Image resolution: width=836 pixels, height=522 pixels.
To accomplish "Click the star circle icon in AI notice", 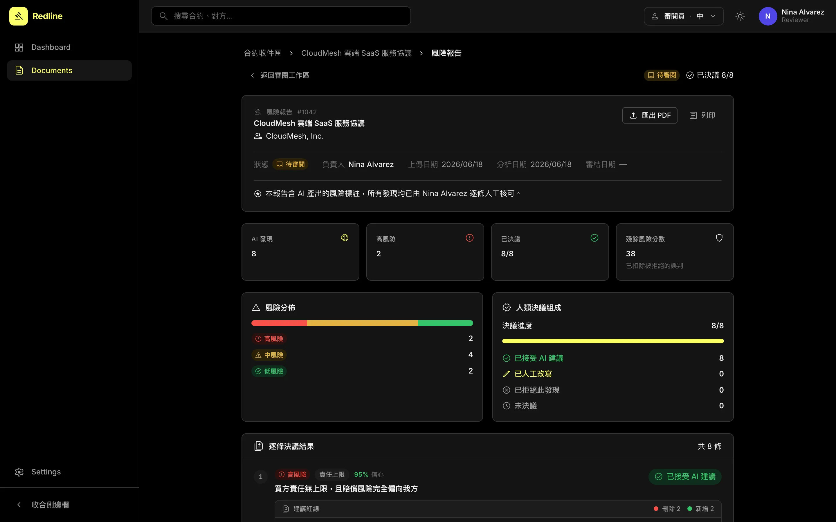I will point(258,194).
